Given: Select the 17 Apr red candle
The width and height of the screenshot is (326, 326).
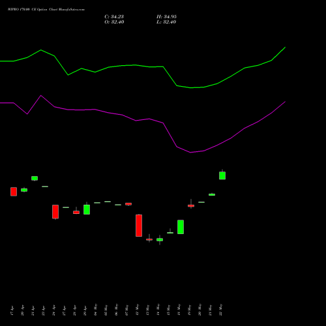Looking at the screenshot, I should tap(14, 192).
